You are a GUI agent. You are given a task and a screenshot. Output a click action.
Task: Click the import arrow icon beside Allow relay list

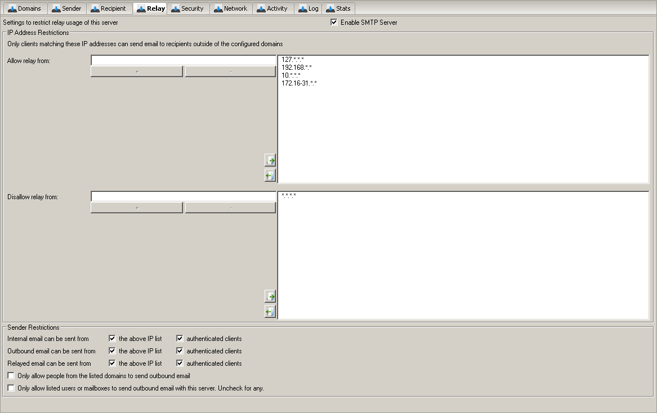tap(270, 161)
